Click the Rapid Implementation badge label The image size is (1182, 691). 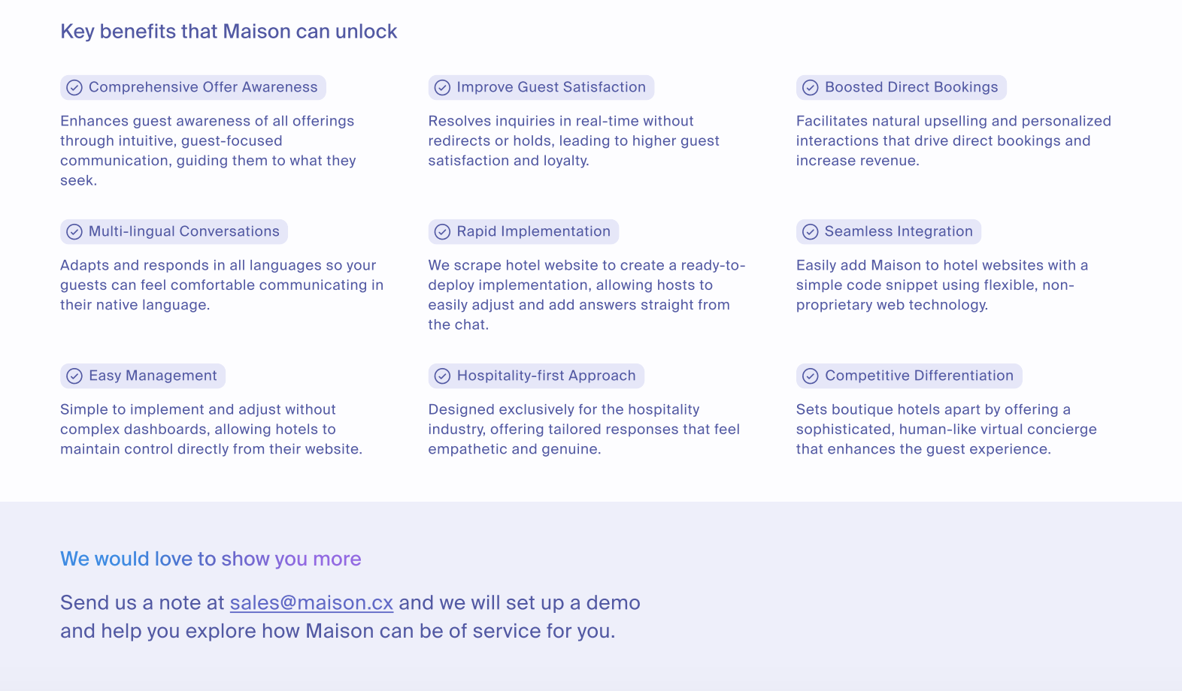[x=533, y=231]
